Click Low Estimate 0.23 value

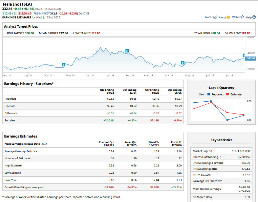pos(111,173)
